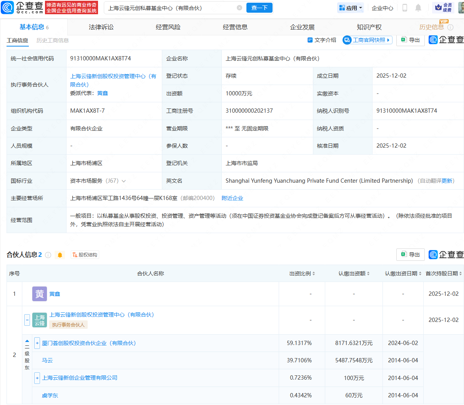Screen dimensions: 464x405
Task: Open the 历史工商信息 sub-tab
Action: pos(52,40)
